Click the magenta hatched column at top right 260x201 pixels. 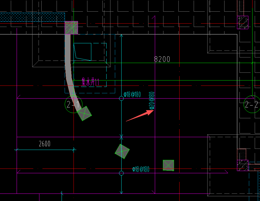[x=243, y=22]
